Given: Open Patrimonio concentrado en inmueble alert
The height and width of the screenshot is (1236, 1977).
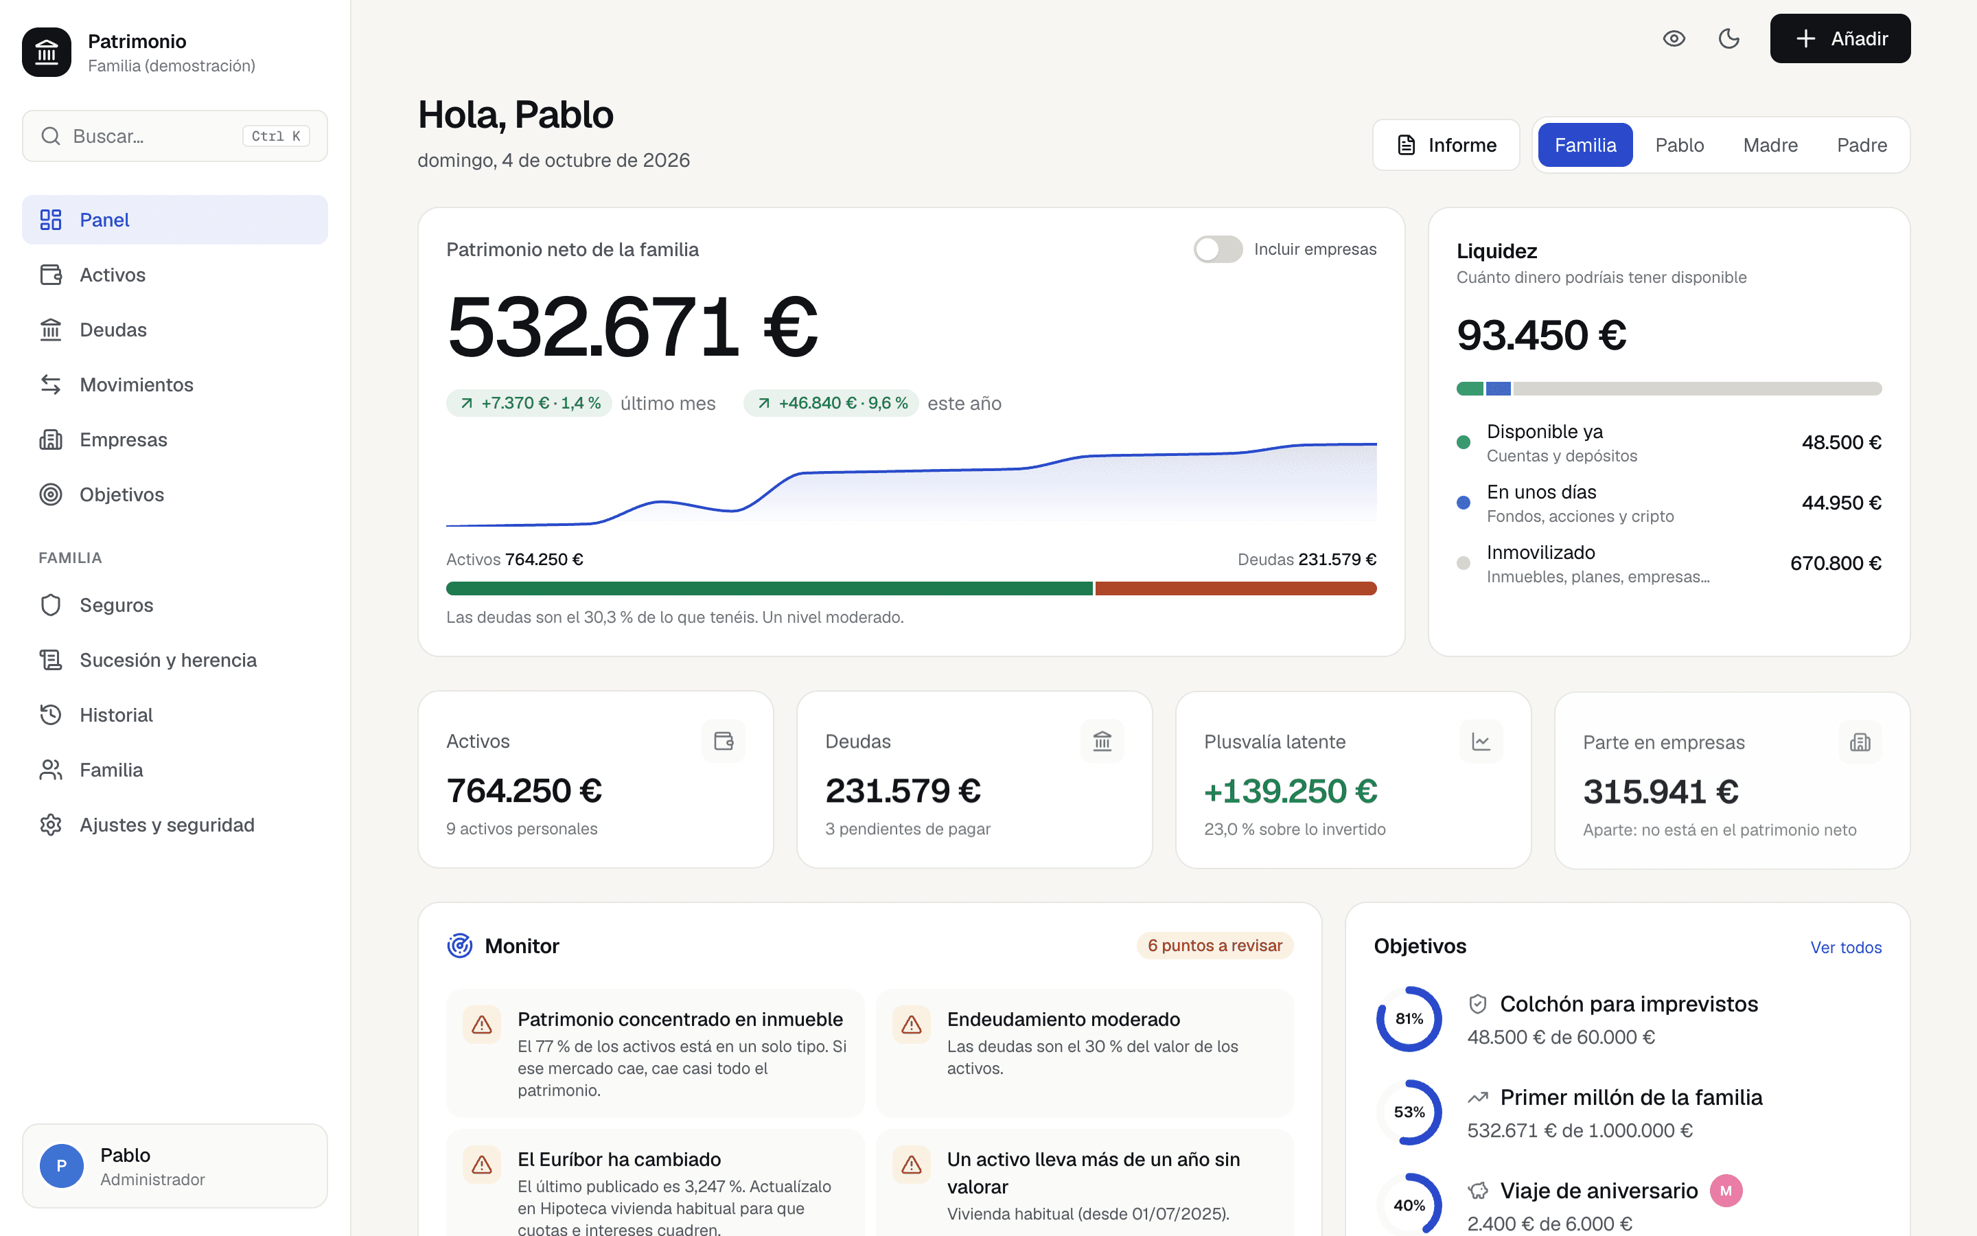Looking at the screenshot, I should coord(655,1054).
